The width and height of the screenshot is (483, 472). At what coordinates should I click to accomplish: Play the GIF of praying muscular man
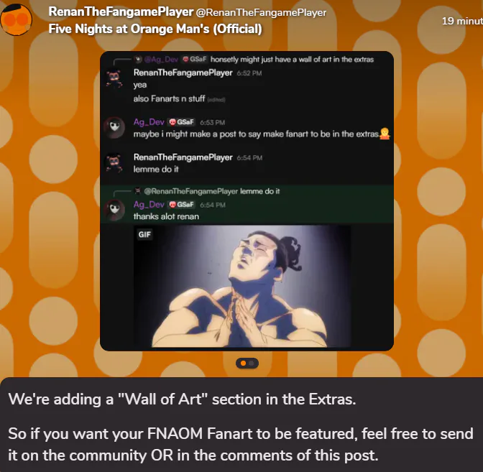coord(241,287)
